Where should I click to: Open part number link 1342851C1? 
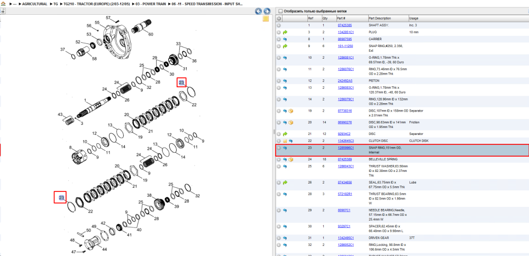pyautogui.click(x=346, y=32)
